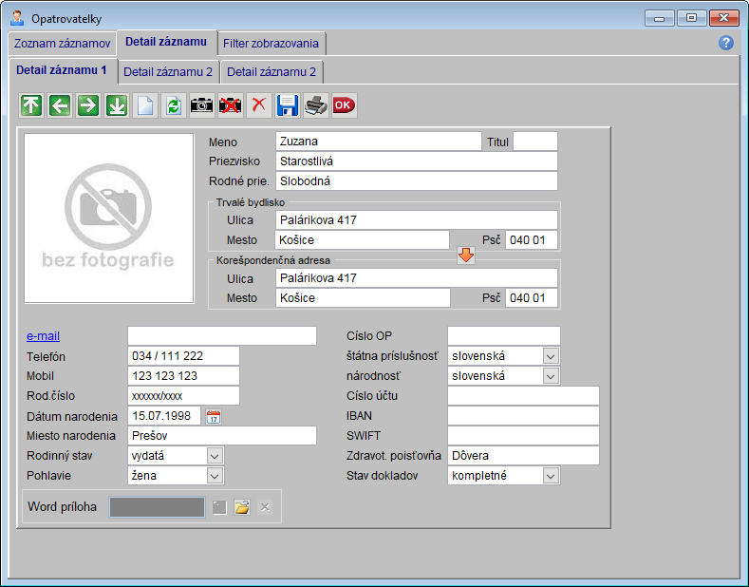
Task: Click the Opatrovateľky window title icon
Action: [17, 19]
